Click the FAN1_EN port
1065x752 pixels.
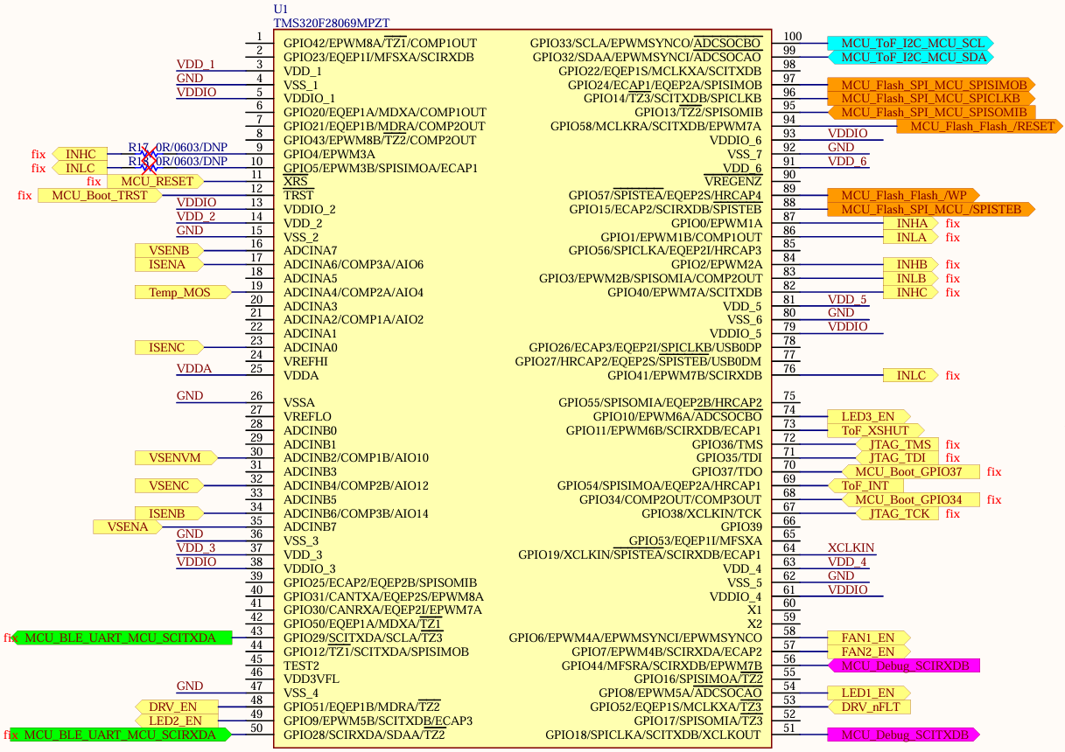(x=869, y=637)
